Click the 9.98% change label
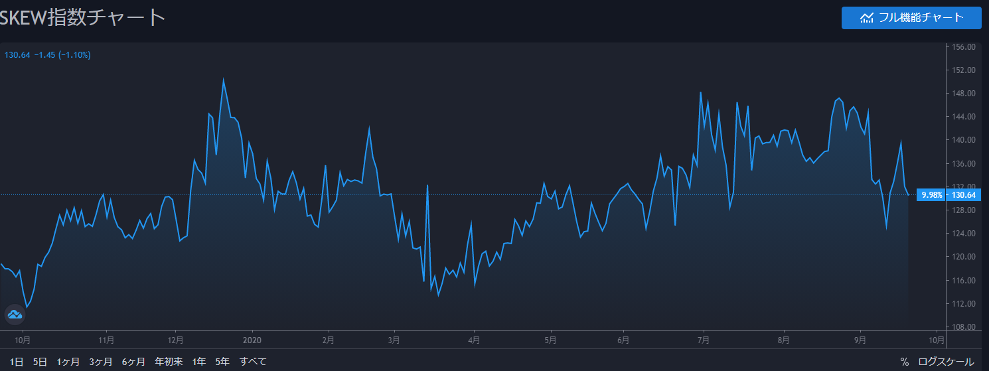Screen dimensions: 989x371 pos(932,195)
